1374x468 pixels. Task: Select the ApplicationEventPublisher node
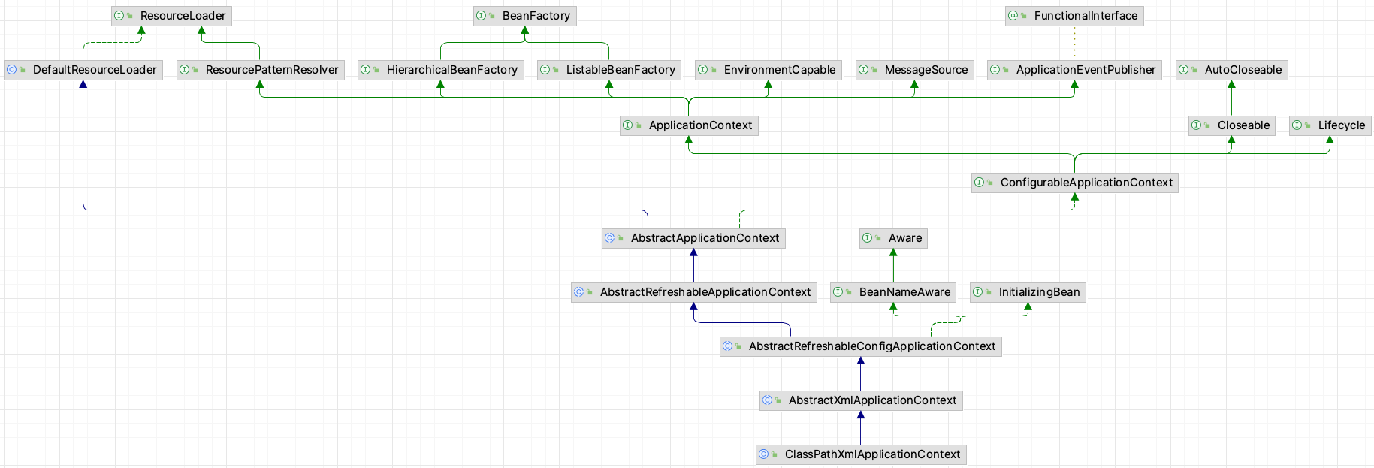1085,70
